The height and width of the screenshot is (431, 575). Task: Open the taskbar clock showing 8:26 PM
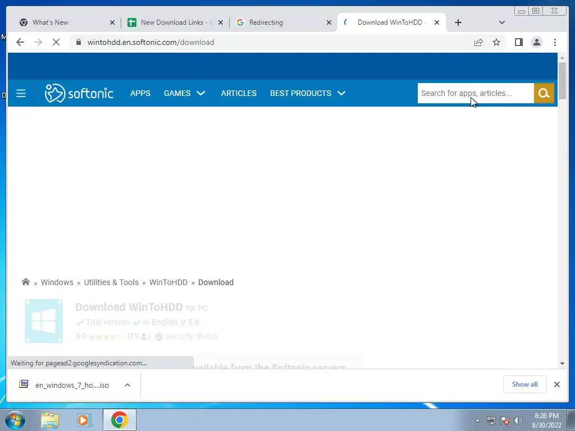(546, 420)
